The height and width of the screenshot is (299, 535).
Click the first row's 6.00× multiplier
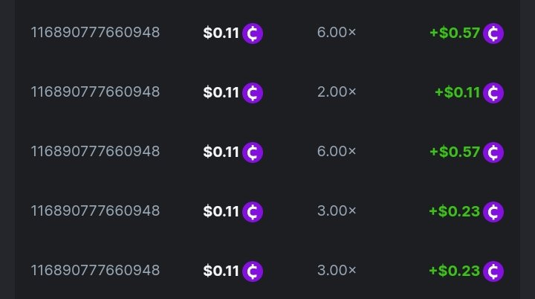[x=337, y=33]
